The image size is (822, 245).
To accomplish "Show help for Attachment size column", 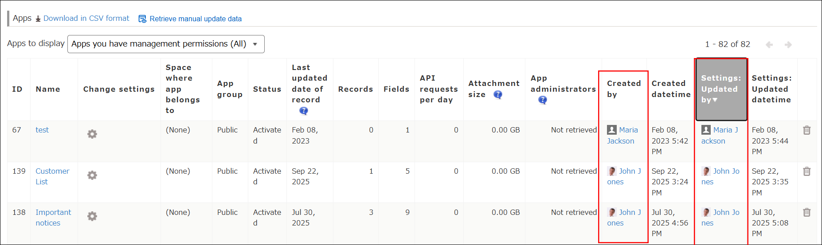I will point(498,94).
